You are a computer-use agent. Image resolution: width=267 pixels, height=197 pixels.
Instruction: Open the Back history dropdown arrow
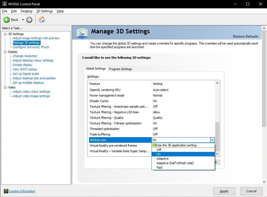click(23, 20)
